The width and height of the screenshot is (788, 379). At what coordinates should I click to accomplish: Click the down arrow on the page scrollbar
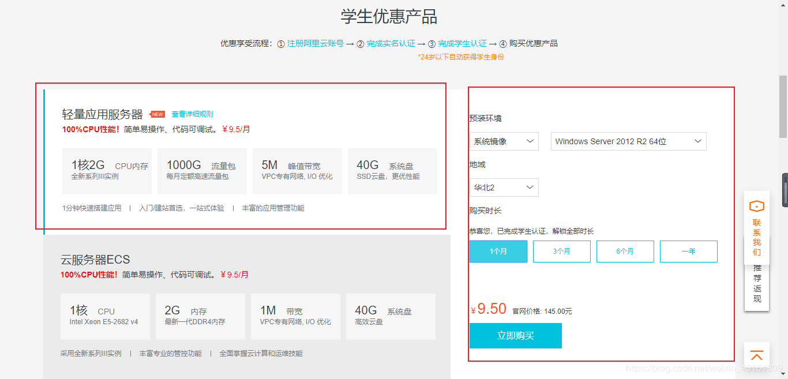[784, 374]
